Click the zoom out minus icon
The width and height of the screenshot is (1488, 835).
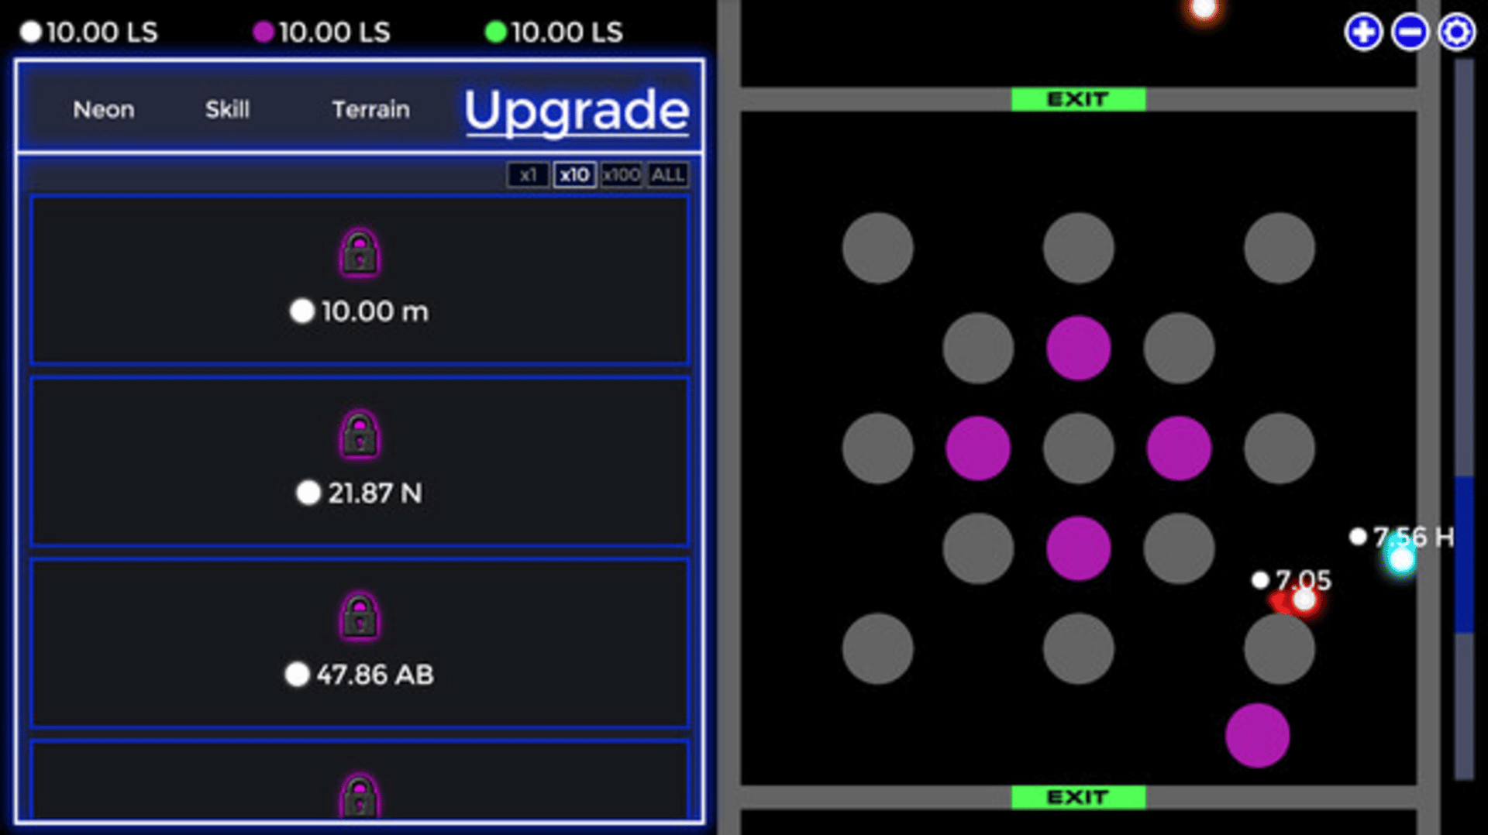click(x=1409, y=33)
